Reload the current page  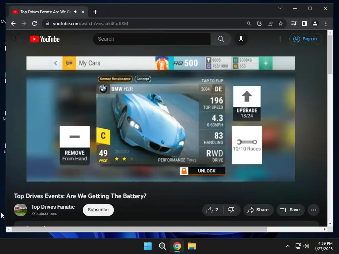click(34, 23)
